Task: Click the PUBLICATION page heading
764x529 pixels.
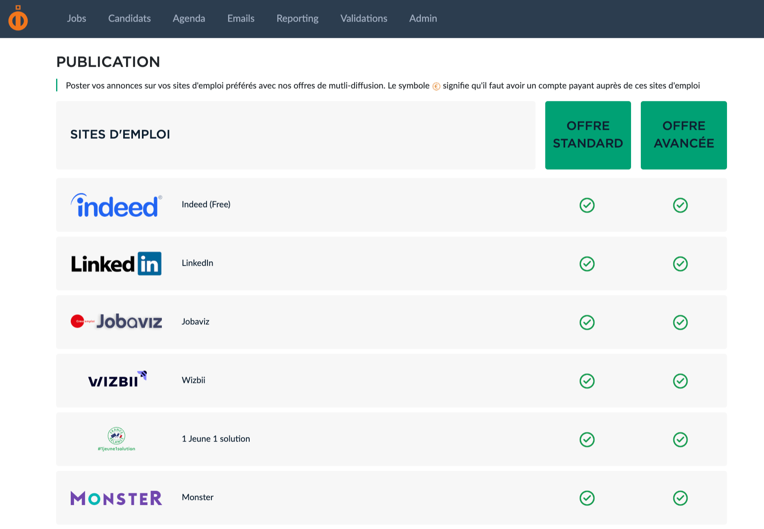Action: 108,62
